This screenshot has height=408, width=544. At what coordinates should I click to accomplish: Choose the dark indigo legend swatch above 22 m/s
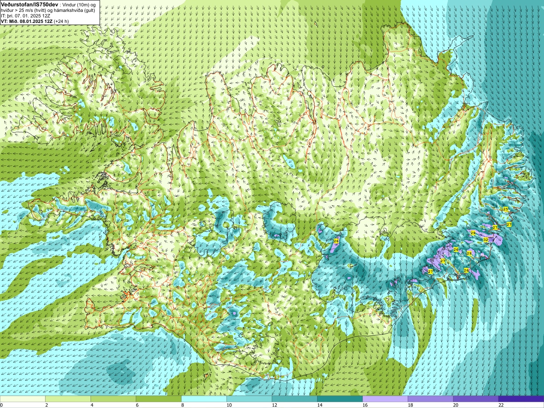pos(521,399)
